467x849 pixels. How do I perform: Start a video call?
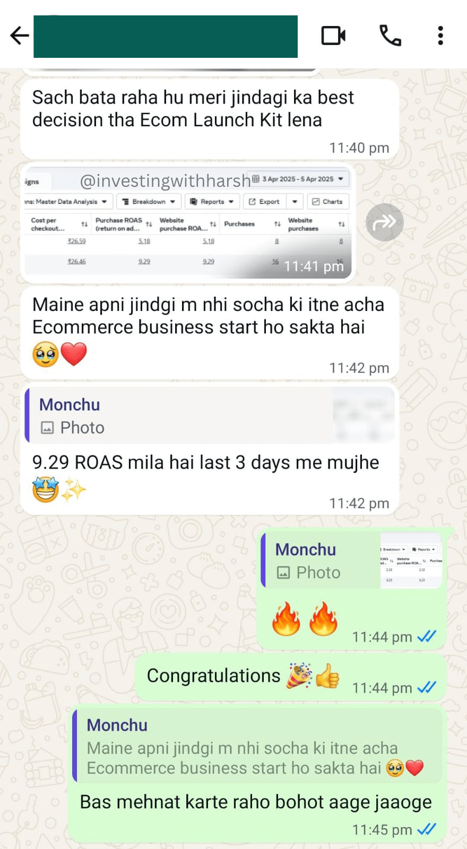(334, 36)
